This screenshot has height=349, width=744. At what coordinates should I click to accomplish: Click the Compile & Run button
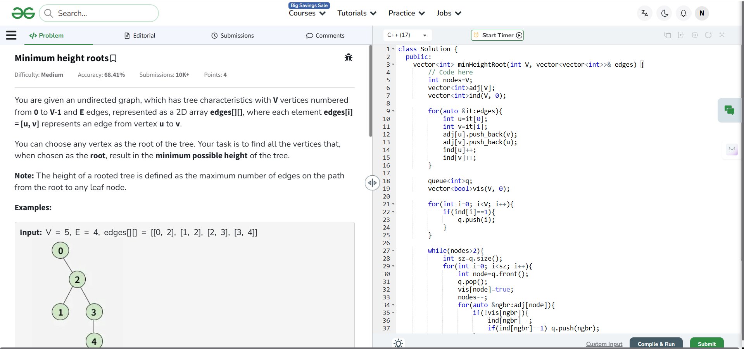tap(656, 344)
